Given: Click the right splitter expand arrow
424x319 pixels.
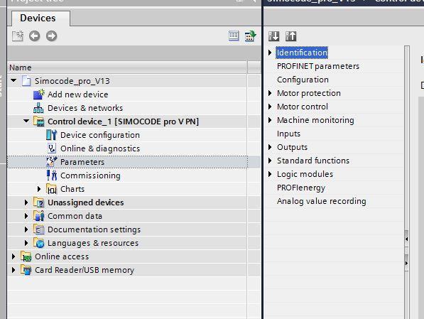Looking at the screenshot, I should point(406,263).
